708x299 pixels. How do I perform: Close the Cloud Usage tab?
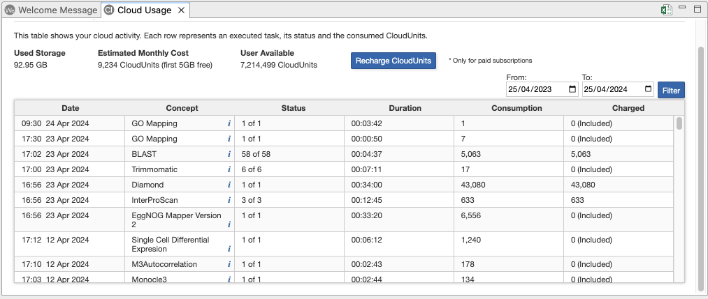click(180, 10)
